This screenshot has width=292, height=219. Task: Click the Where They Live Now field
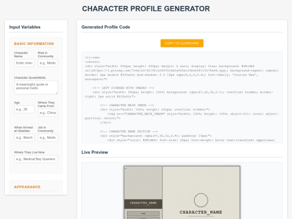pos(36,159)
